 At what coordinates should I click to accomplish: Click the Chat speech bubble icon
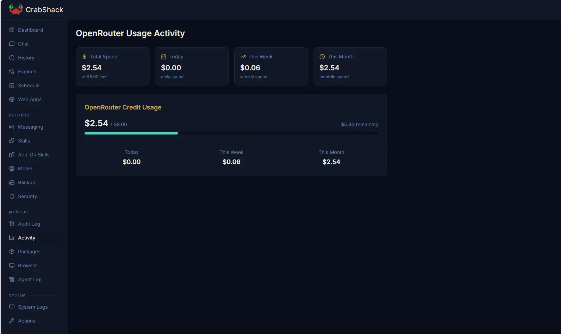[x=12, y=44]
